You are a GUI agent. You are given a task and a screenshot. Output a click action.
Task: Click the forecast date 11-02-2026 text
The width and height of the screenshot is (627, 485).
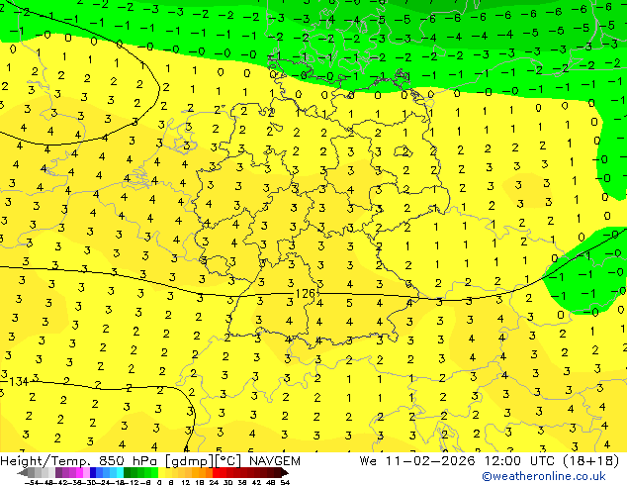(430, 461)
